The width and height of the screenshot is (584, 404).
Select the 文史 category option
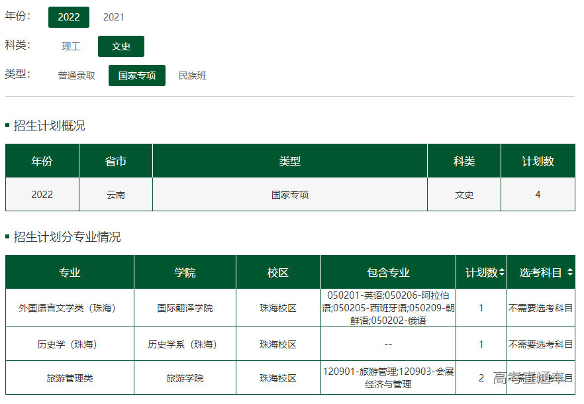coord(121,46)
